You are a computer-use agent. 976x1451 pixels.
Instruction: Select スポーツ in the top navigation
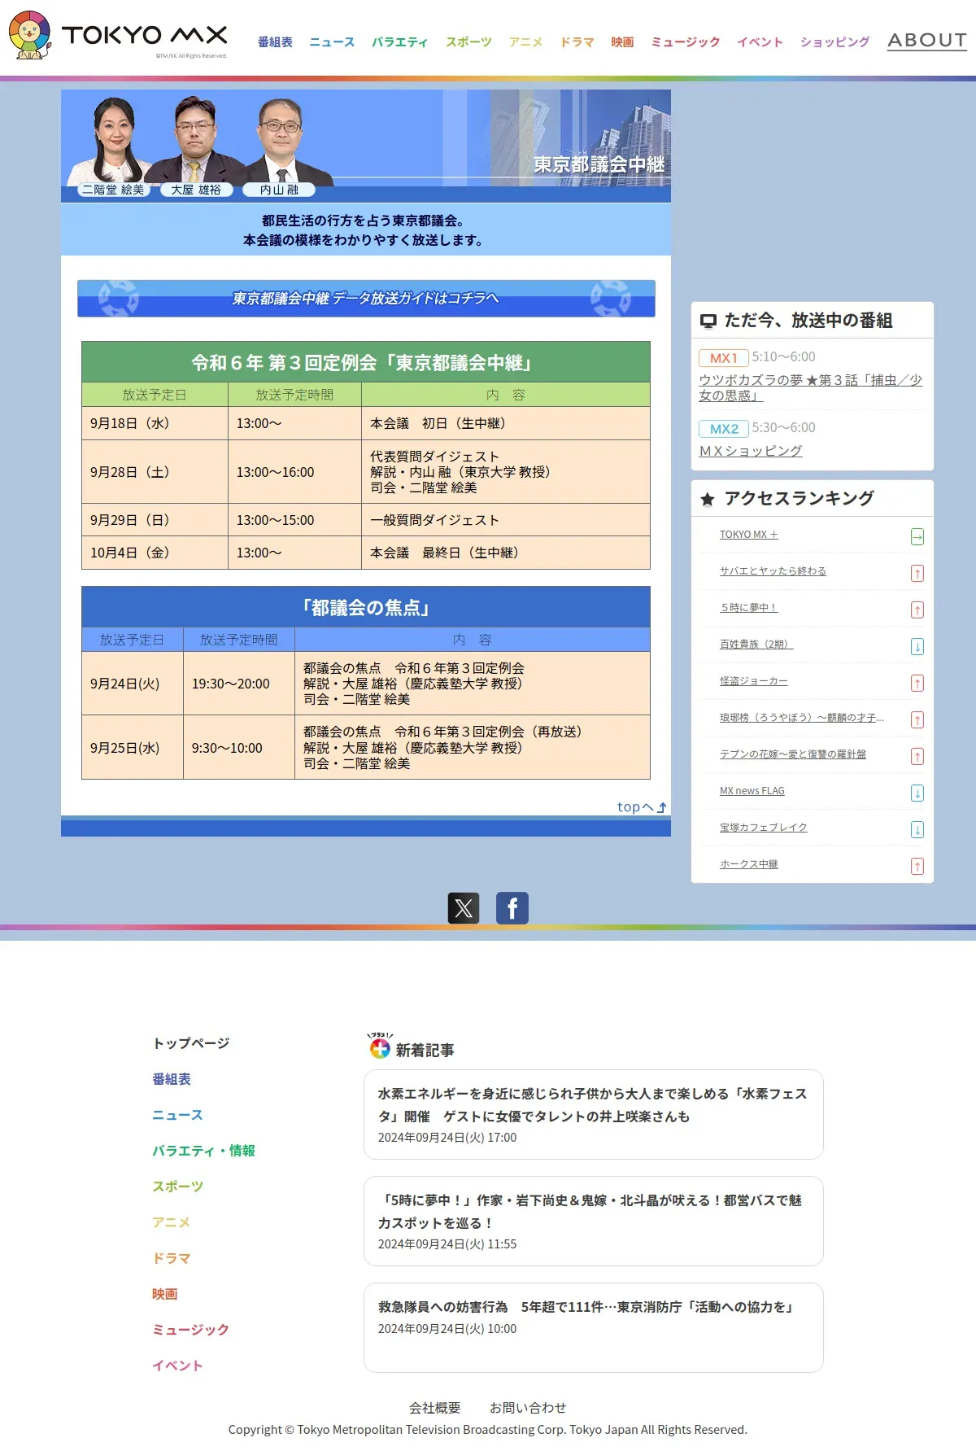[x=468, y=42]
